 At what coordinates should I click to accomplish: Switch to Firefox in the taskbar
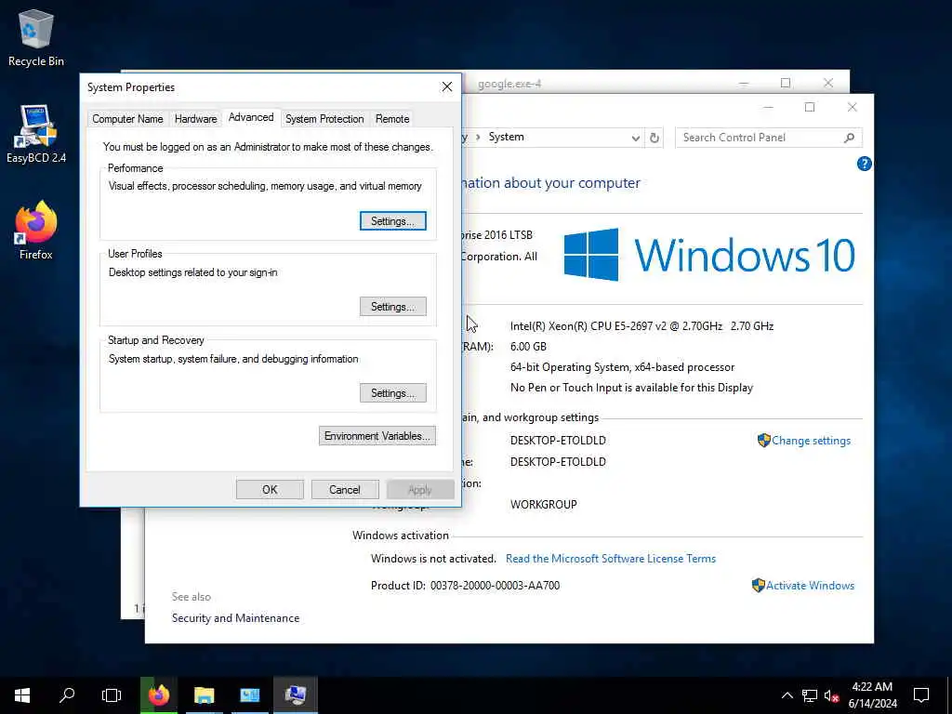[159, 695]
